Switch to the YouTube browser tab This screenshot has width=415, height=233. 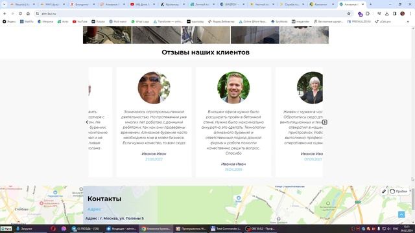143,5
